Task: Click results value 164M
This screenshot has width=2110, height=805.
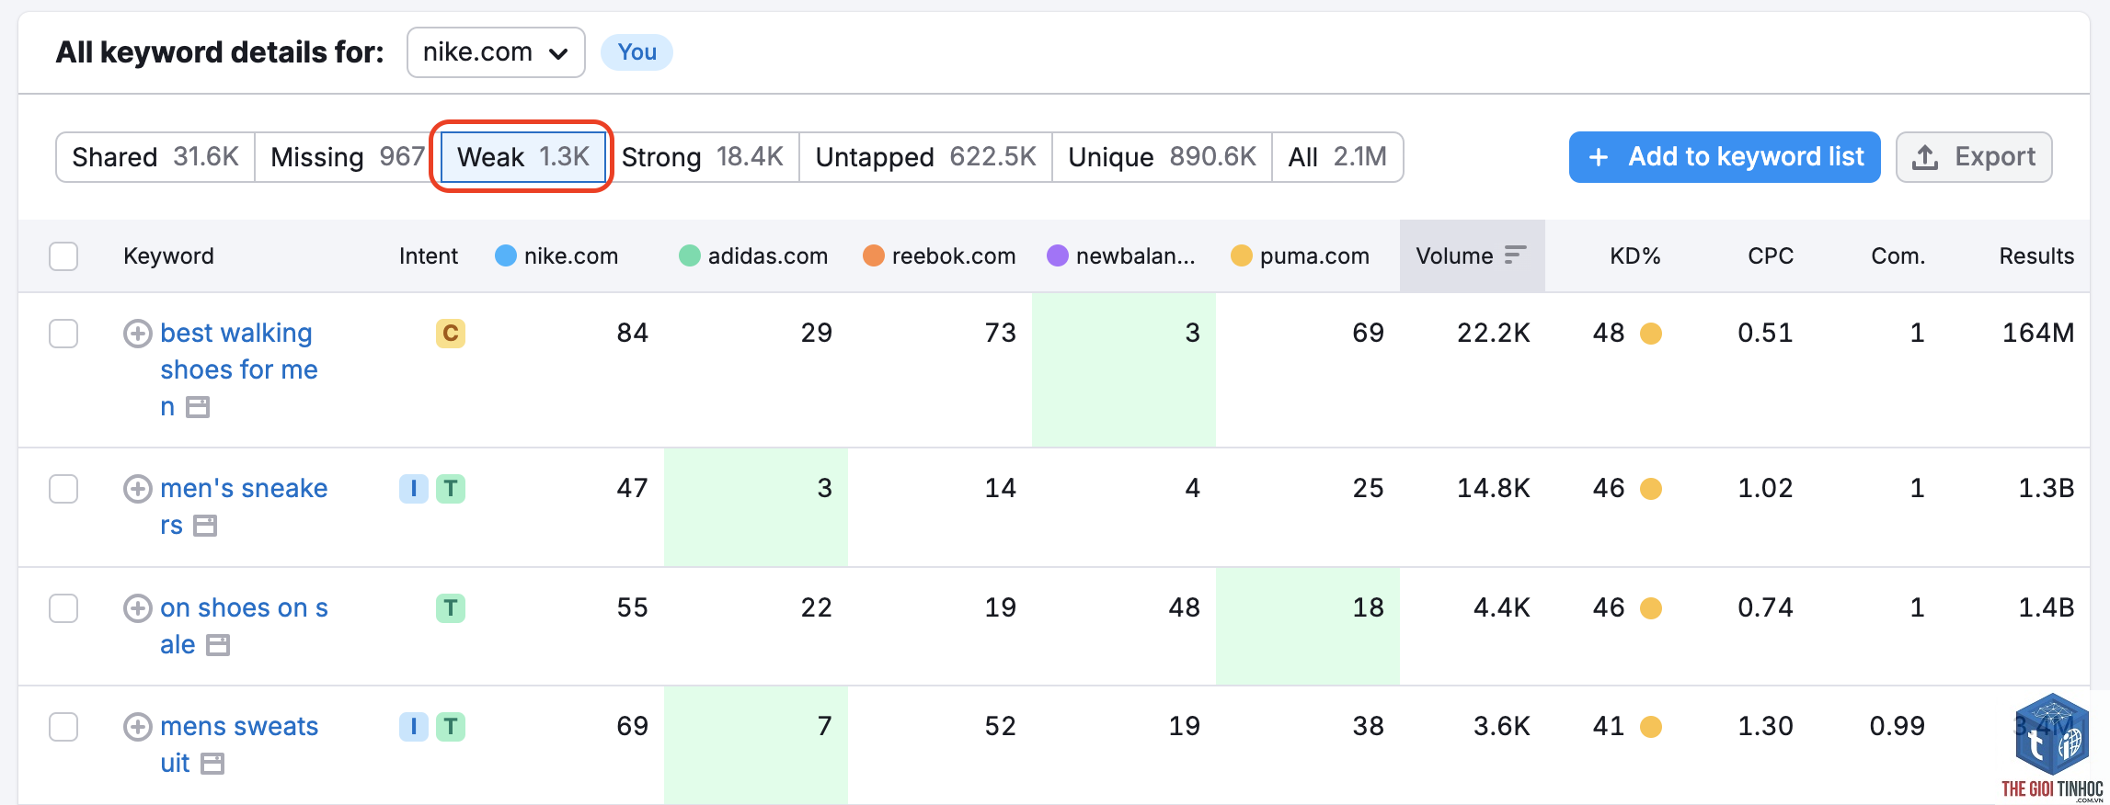Action: [x=2038, y=333]
